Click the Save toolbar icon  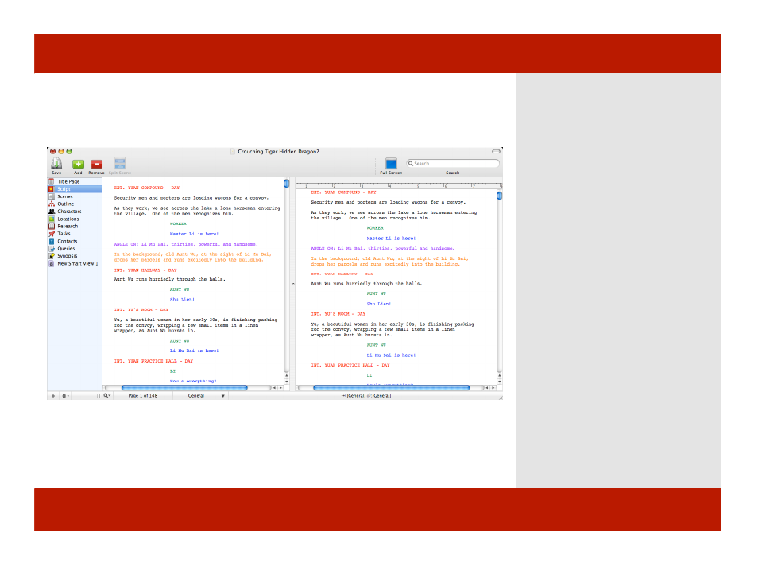56,164
